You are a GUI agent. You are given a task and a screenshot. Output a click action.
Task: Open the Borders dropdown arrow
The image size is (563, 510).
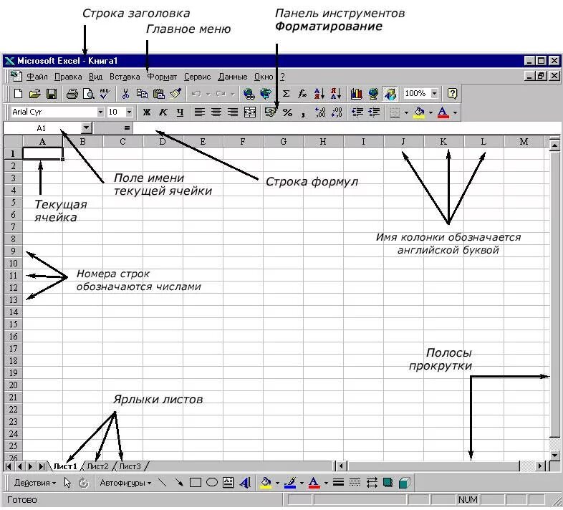(406, 112)
